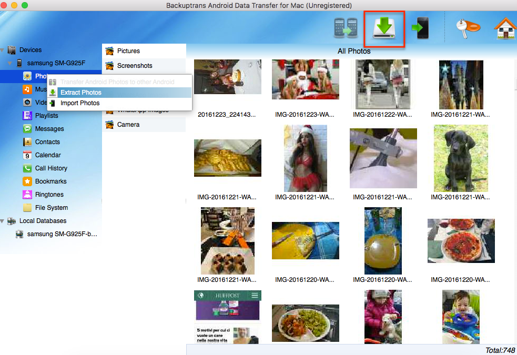Image resolution: width=517 pixels, height=355 pixels.
Task: Select the pizza photo thumbnail
Action: (461, 241)
